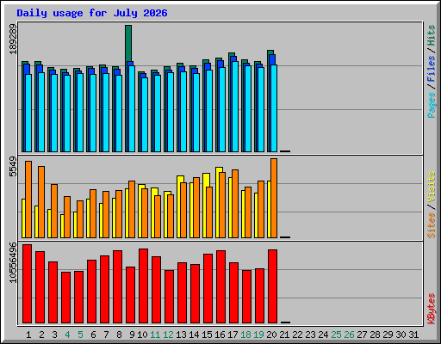This screenshot has width=441, height=344.
Task: Select day 8 on the x-axis
Action: 119,335
